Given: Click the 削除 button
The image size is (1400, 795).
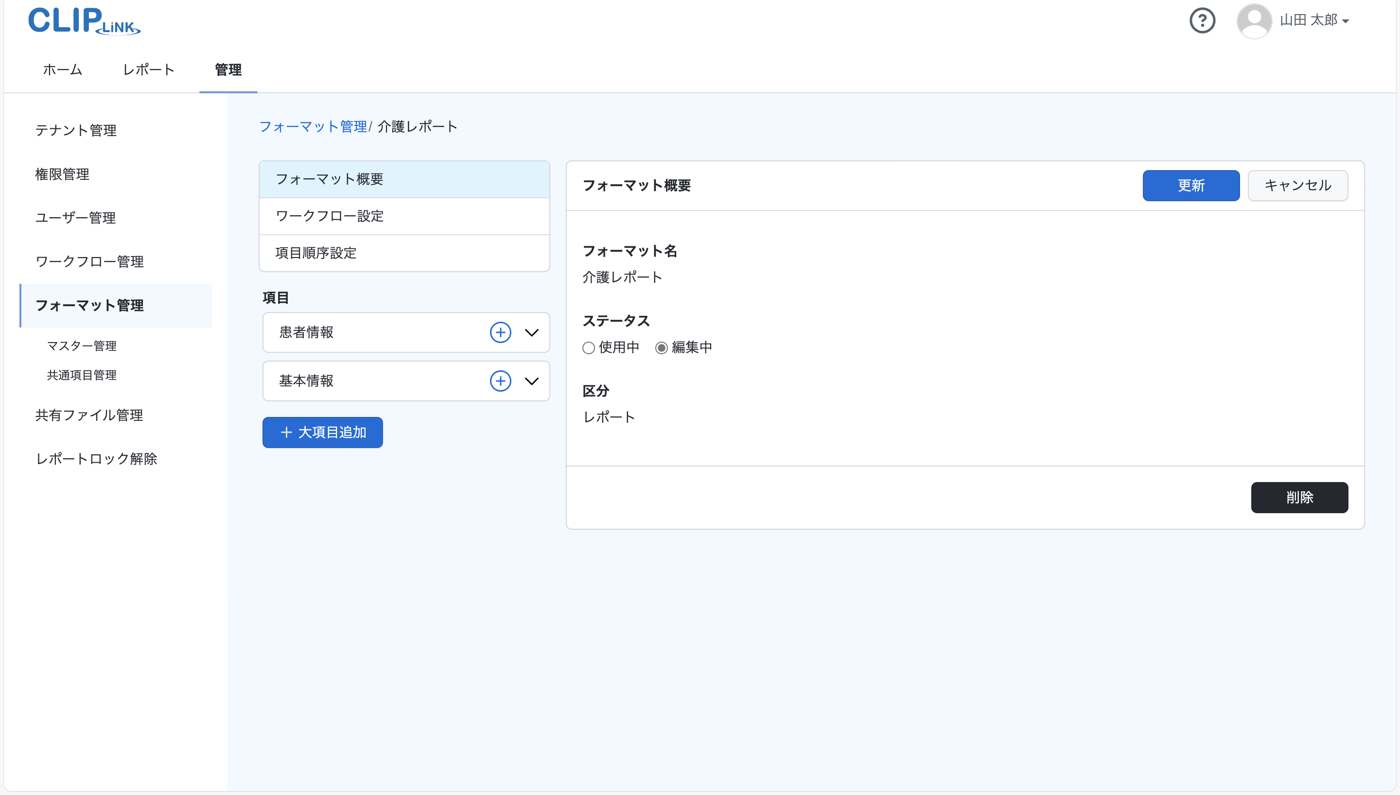Looking at the screenshot, I should click(x=1299, y=498).
